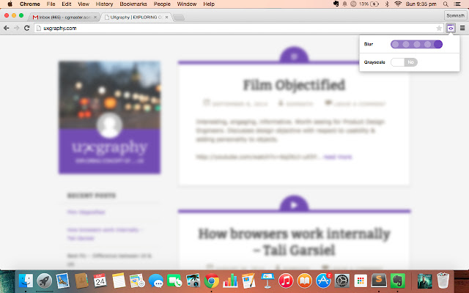Open Launchpad rocket in the Dock
The width and height of the screenshot is (469, 293).
pos(44,281)
